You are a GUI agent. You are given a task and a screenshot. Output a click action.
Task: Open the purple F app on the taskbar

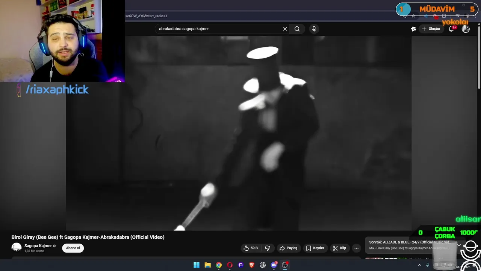point(241,265)
